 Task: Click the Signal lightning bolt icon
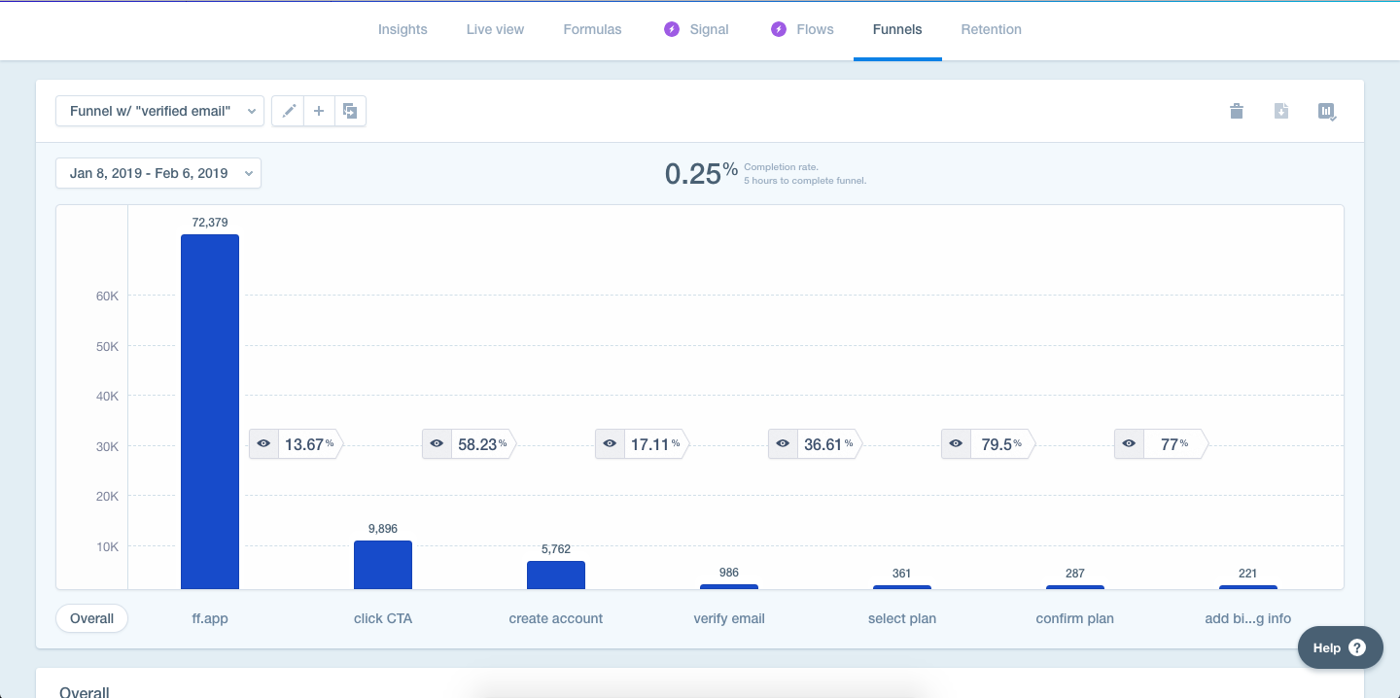point(672,29)
